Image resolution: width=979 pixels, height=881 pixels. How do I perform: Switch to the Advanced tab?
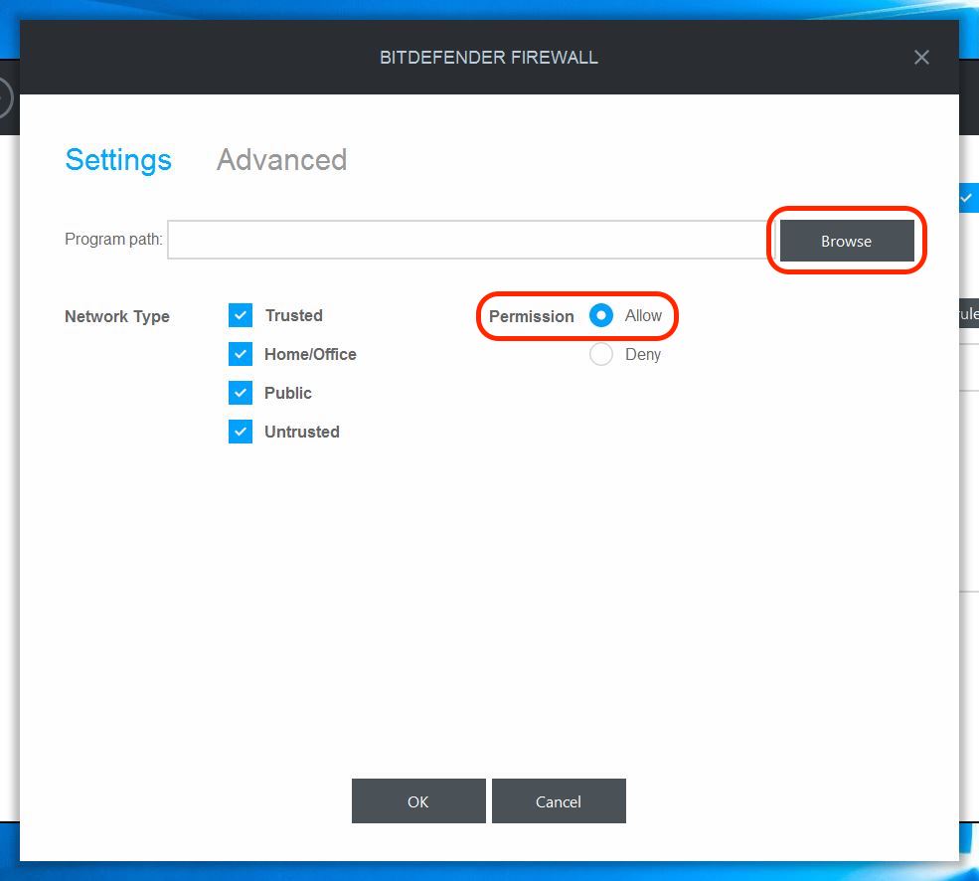click(281, 160)
